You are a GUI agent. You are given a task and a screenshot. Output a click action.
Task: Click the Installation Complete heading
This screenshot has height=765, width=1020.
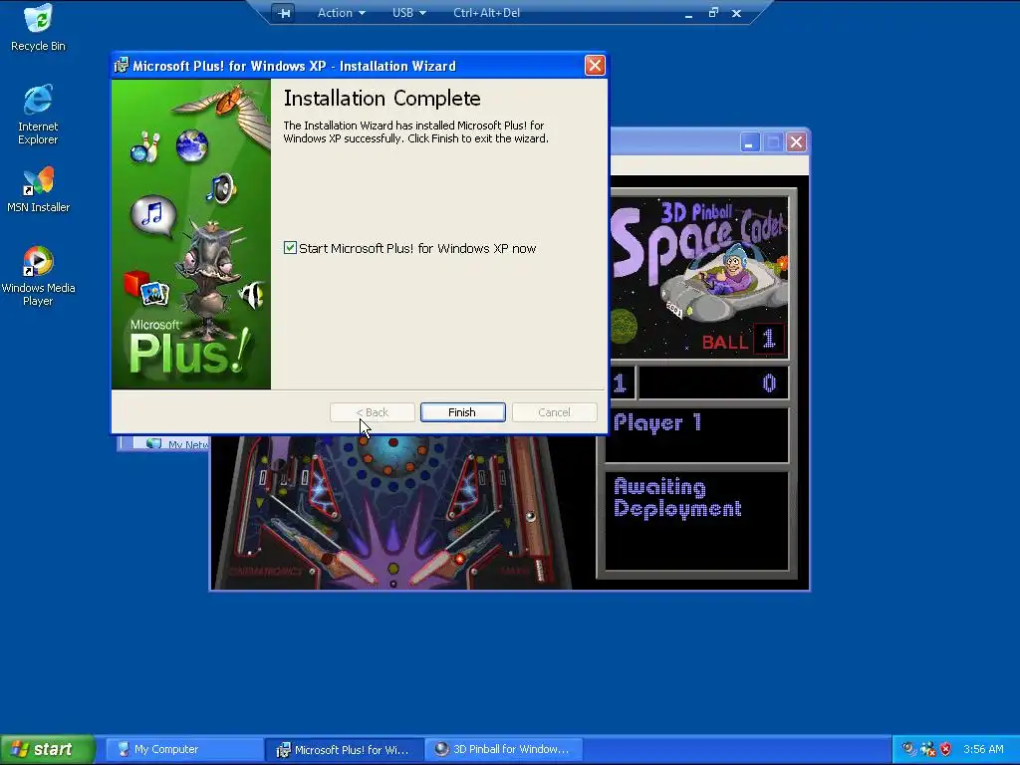(382, 99)
